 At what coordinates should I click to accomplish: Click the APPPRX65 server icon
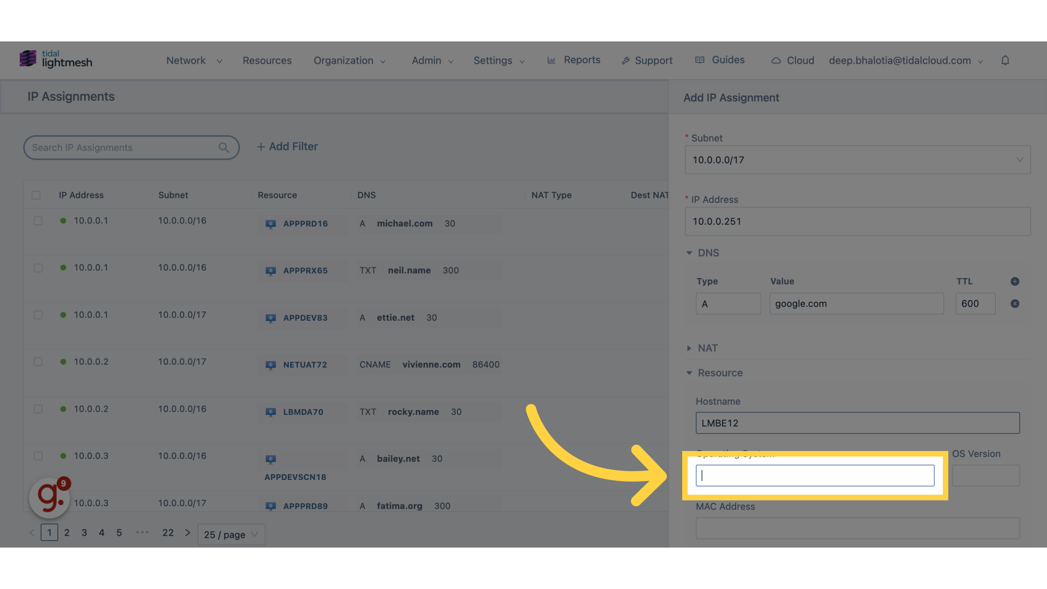tap(270, 271)
